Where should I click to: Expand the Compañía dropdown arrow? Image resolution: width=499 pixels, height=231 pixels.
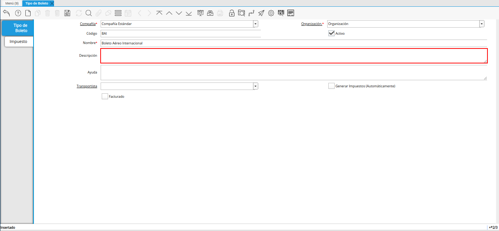(x=256, y=24)
